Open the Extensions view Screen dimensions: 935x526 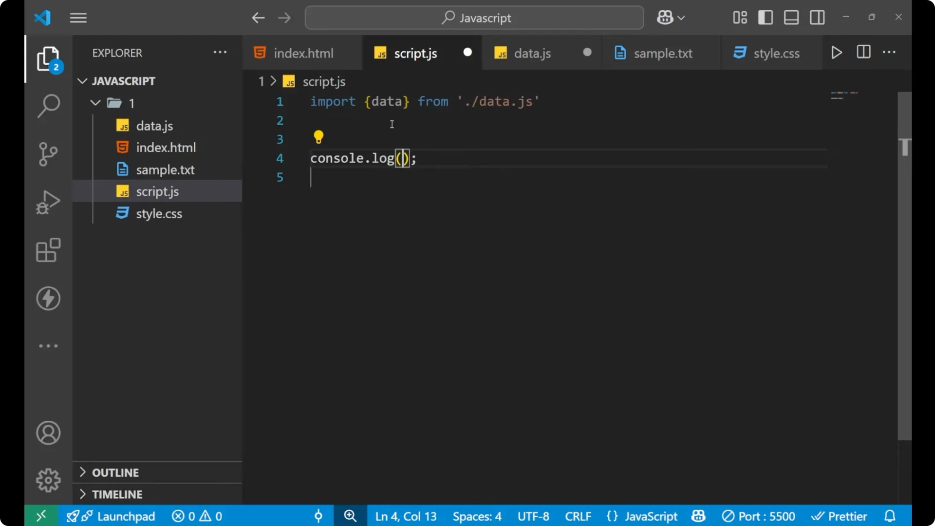48,250
